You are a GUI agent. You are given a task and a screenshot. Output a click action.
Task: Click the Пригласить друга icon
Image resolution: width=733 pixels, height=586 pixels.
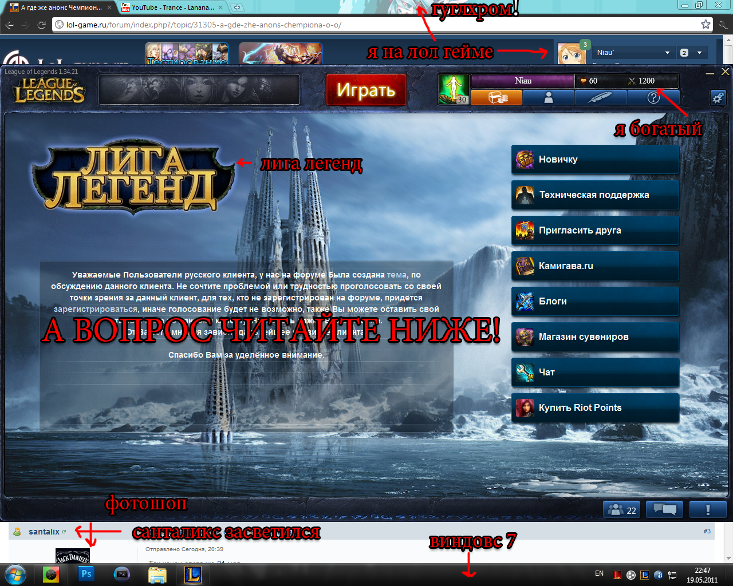[x=525, y=231]
